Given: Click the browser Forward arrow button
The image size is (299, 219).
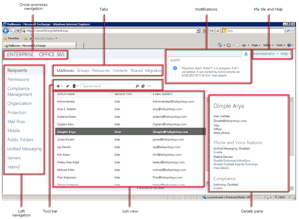Looking at the screenshot, I should pyautogui.click(x=12, y=31).
